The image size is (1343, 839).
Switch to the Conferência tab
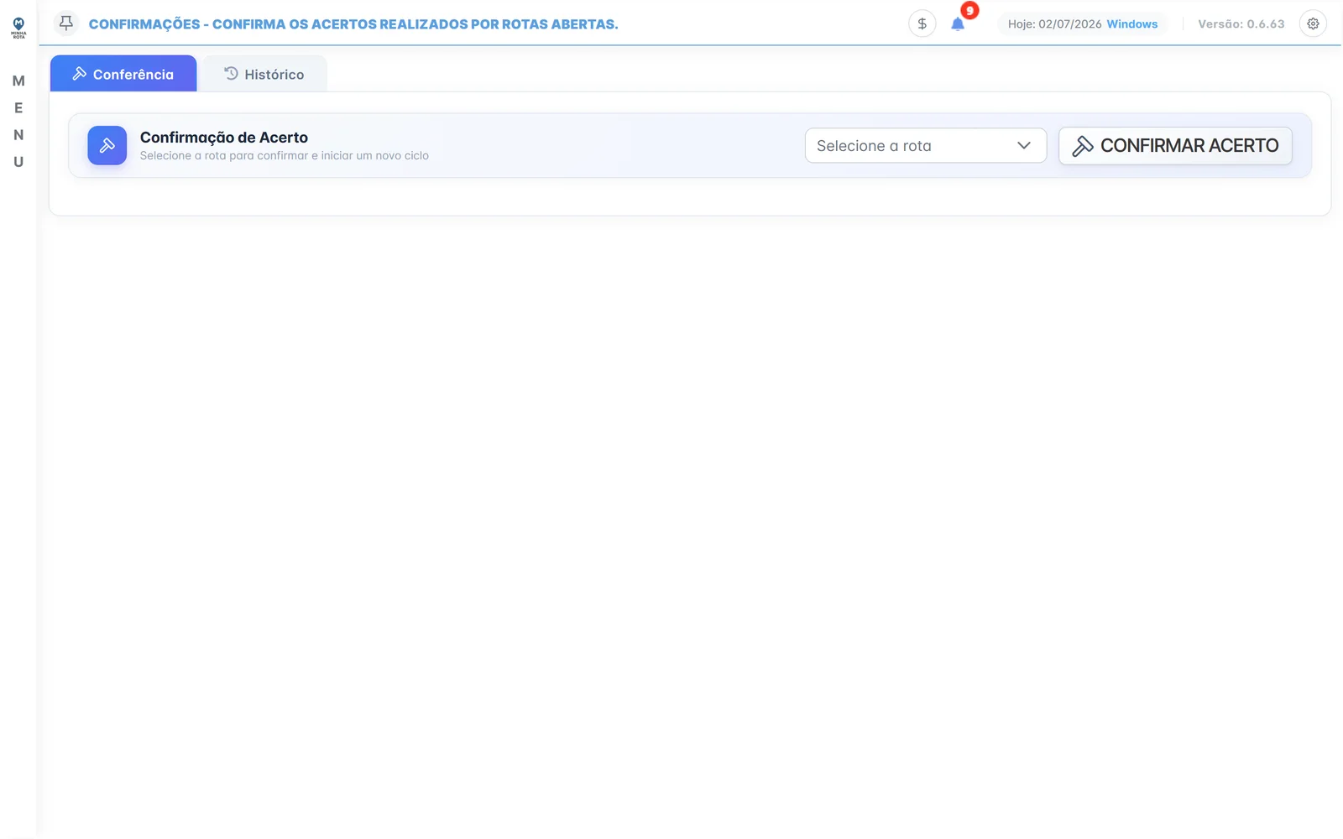pos(123,74)
